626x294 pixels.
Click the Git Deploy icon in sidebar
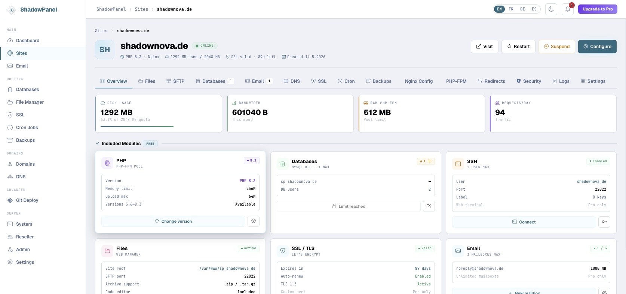click(10, 200)
